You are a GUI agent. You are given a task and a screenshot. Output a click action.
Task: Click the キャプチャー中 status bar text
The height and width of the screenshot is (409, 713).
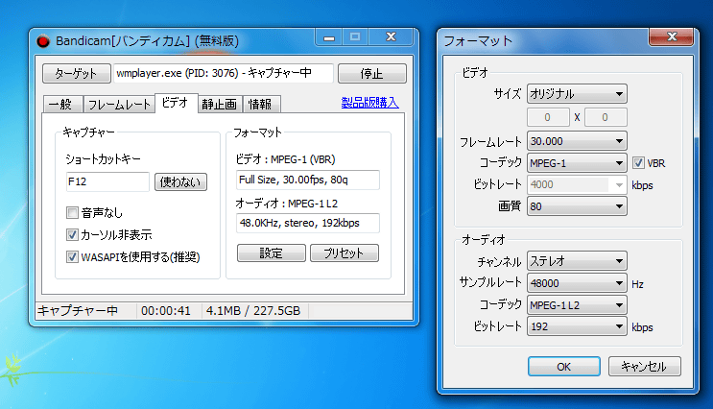pos(78,311)
